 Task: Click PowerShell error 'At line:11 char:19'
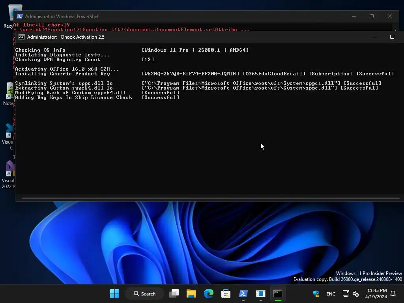(41, 25)
